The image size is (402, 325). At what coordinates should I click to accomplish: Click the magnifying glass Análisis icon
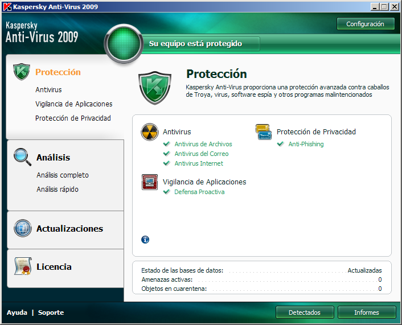click(22, 157)
